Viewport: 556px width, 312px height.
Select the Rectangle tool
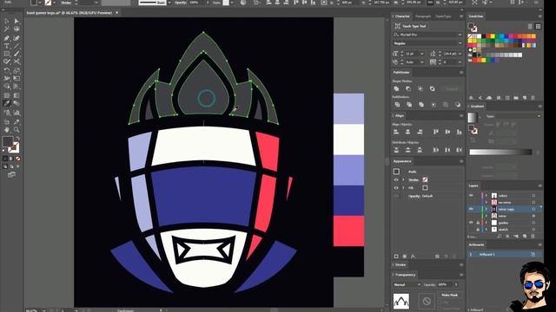7,54
